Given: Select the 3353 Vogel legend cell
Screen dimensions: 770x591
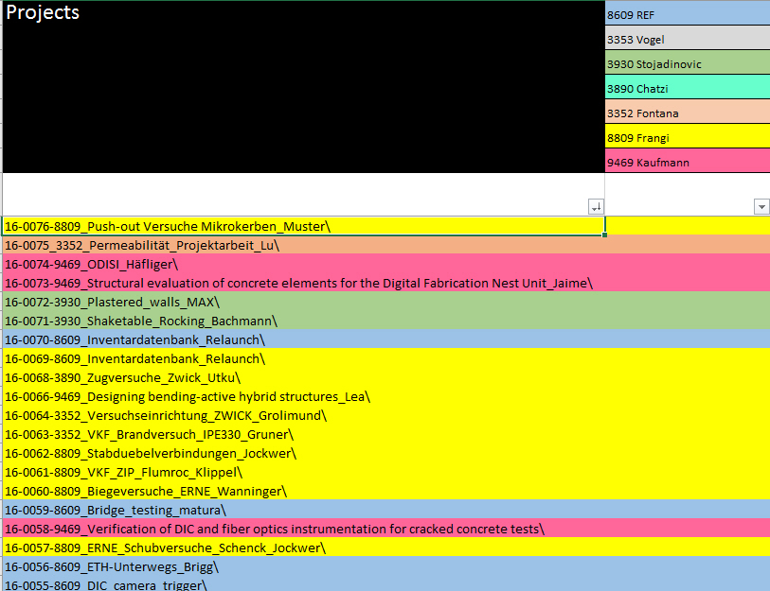Looking at the screenshot, I should pos(688,38).
